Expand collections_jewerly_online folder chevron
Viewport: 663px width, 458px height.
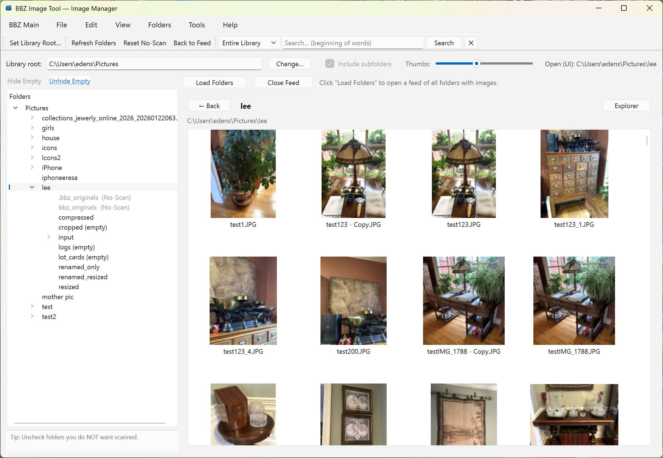click(32, 118)
